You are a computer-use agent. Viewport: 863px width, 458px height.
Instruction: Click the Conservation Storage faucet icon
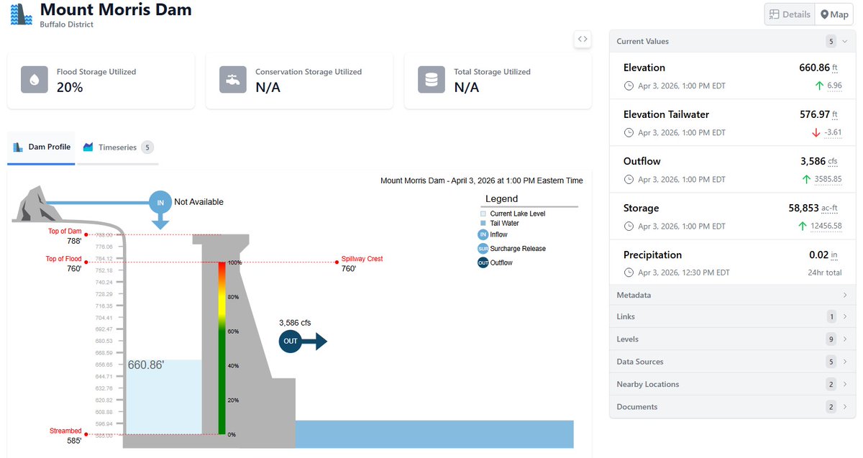tap(232, 80)
